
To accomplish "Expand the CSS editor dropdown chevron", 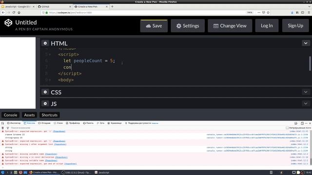I will coord(306,92).
